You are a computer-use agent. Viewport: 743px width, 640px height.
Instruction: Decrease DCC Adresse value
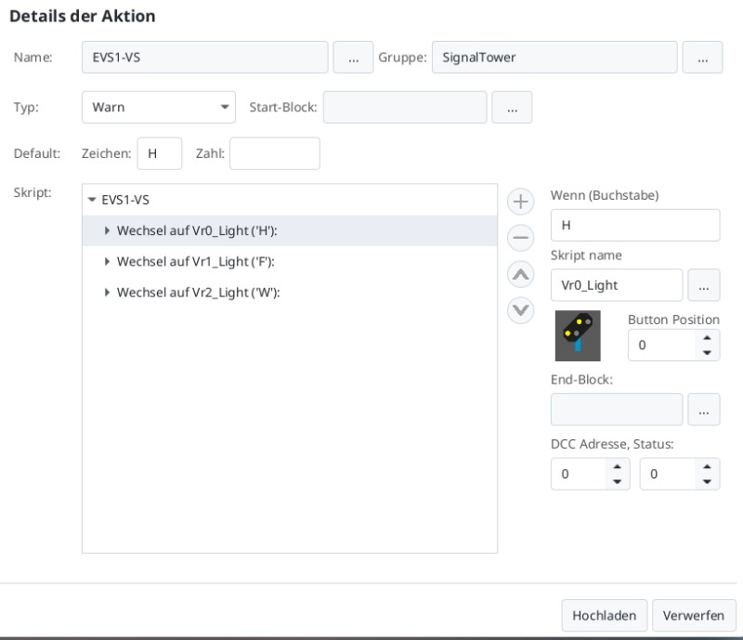click(x=617, y=481)
